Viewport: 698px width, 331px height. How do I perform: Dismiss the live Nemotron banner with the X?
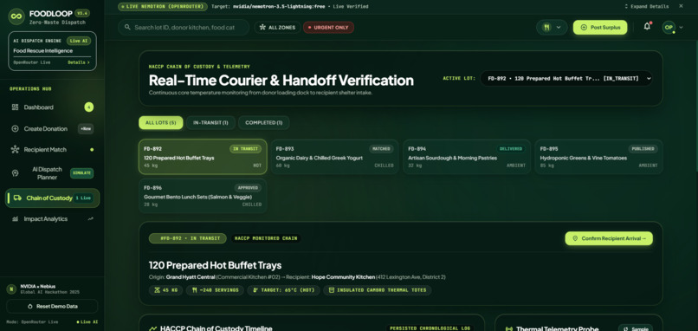tap(681, 6)
